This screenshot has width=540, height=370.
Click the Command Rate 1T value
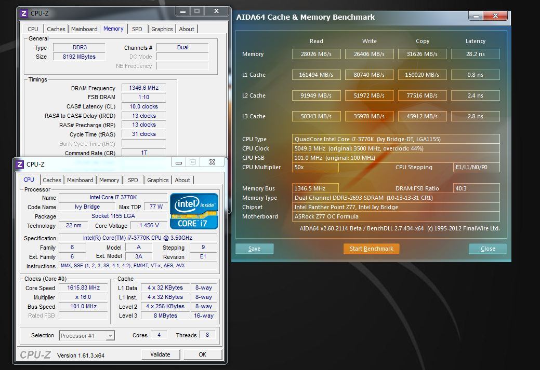(143, 153)
